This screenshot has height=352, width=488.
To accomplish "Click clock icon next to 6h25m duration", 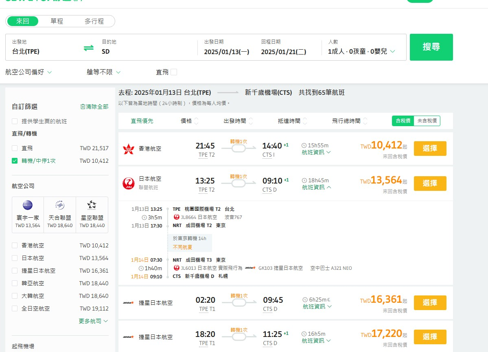I will [x=305, y=300].
